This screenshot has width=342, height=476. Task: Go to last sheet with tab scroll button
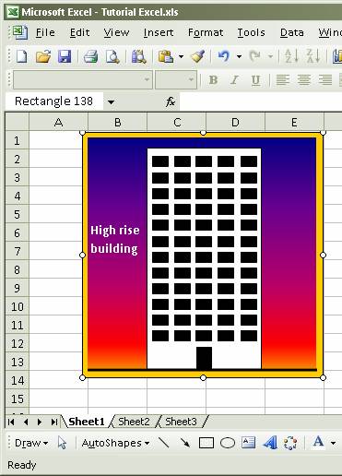tap(54, 422)
